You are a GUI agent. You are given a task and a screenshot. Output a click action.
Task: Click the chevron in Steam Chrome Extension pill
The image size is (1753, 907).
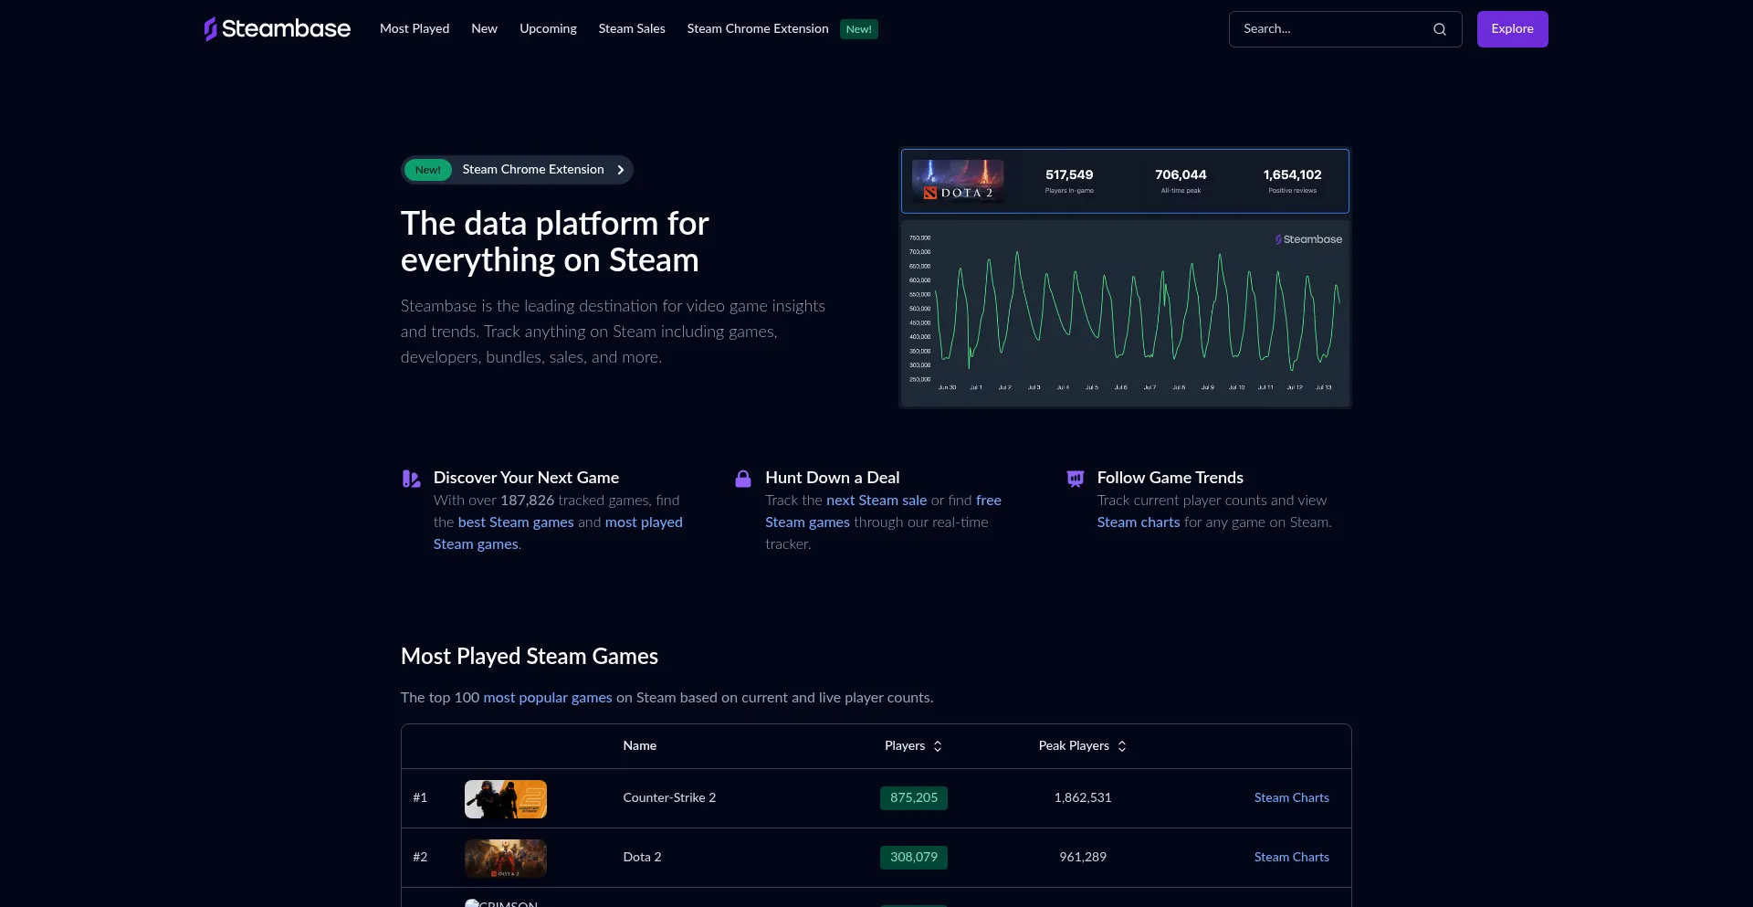point(621,170)
